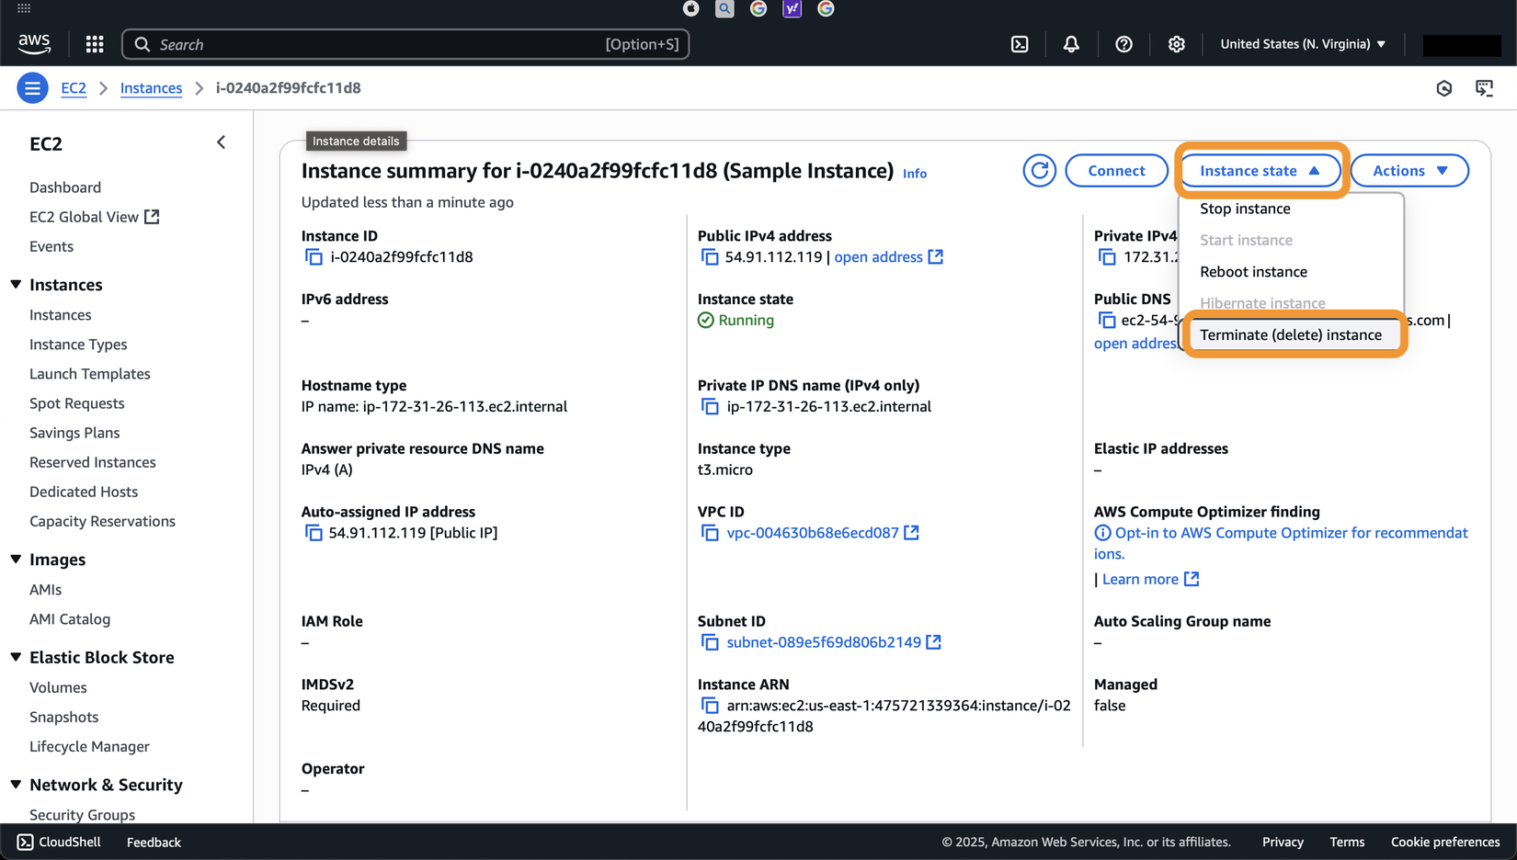Open the help question mark menu
Image resolution: width=1517 pixels, height=860 pixels.
click(1123, 44)
